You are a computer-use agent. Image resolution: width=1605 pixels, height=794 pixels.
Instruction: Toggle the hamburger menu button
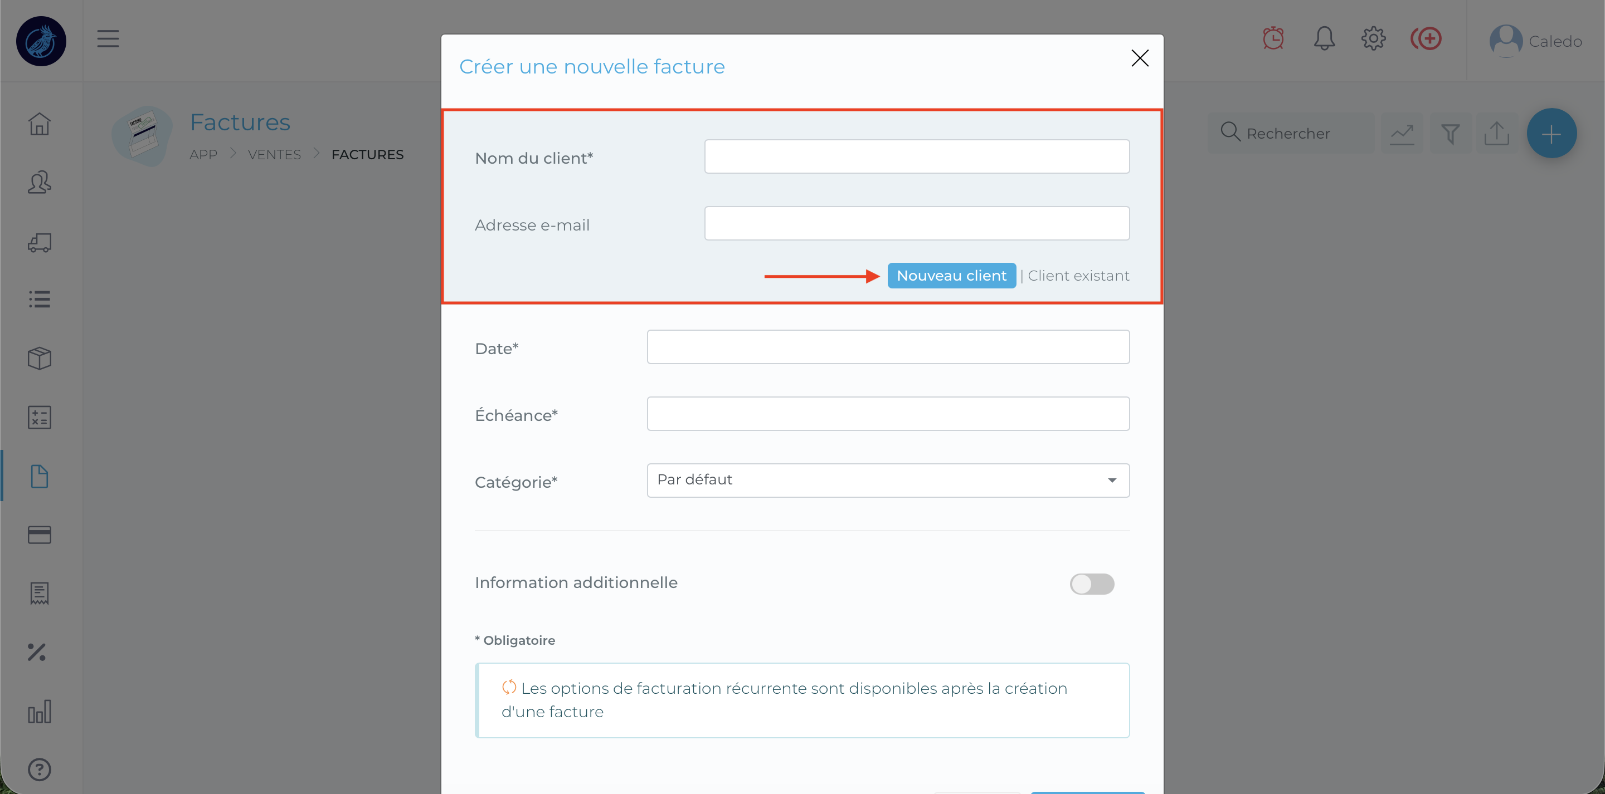point(108,39)
